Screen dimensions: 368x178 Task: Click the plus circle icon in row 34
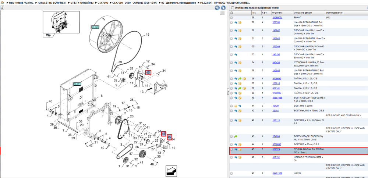click(x=231, y=63)
